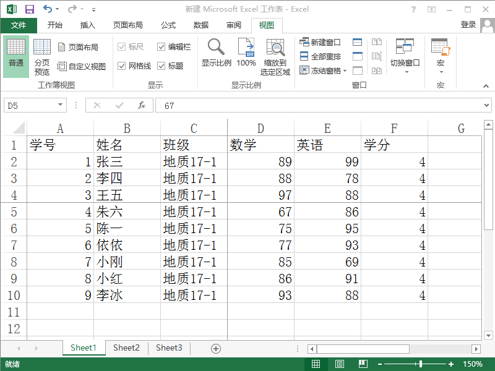The height and width of the screenshot is (371, 495).
Task: Open Page Layout view (页面布局) button
Action: click(78, 47)
